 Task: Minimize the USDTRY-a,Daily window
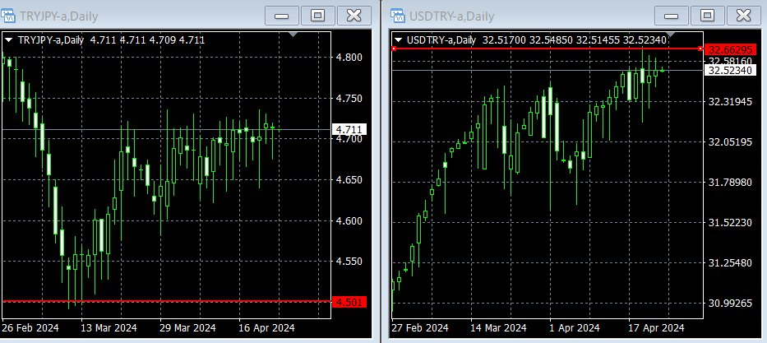671,16
